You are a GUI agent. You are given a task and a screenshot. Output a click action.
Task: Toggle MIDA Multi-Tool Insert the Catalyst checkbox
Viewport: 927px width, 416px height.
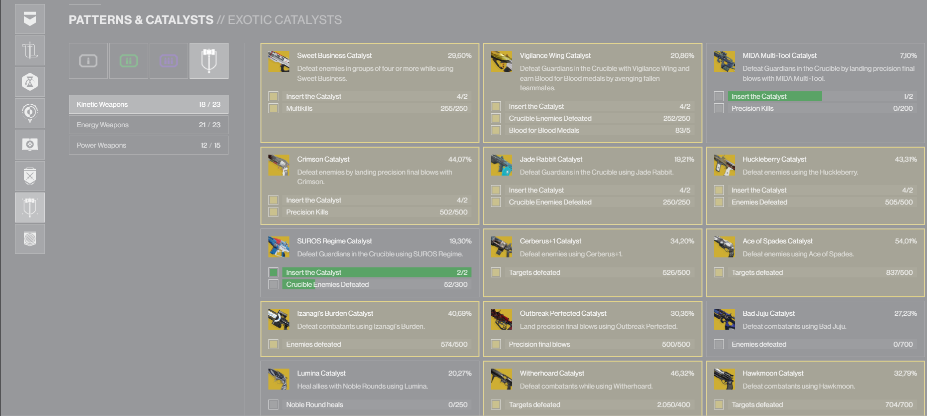coord(719,96)
